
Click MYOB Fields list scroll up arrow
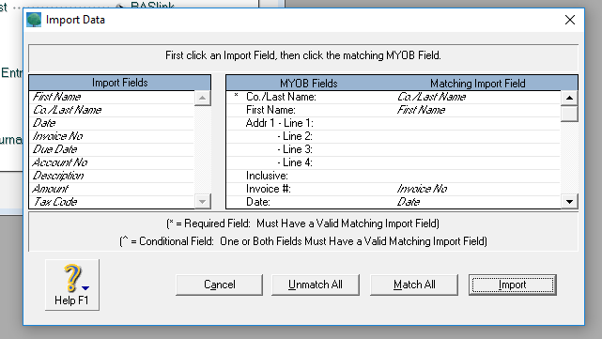569,98
